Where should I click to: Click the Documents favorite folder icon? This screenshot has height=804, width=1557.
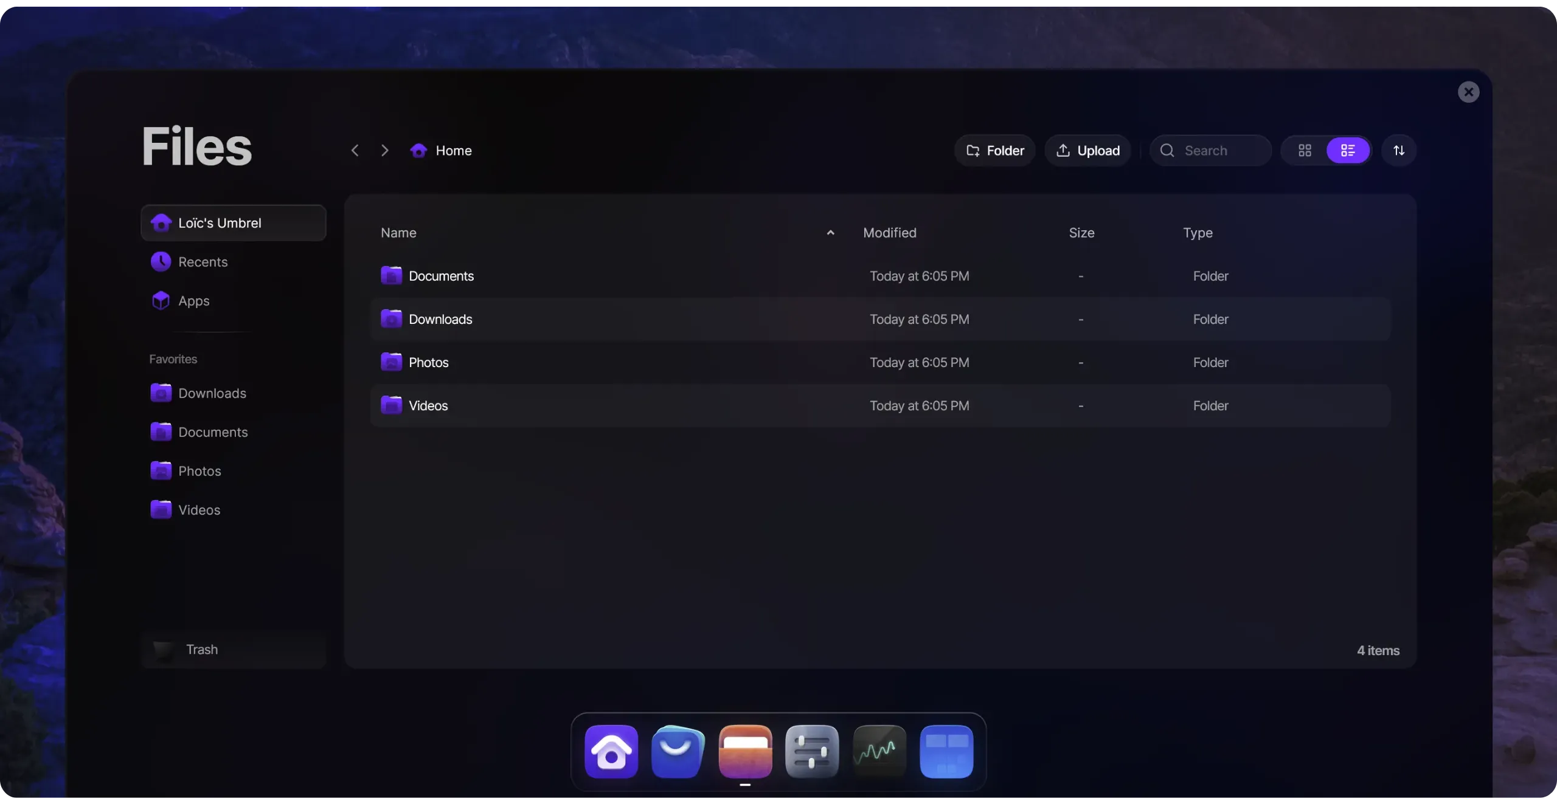[x=161, y=431]
